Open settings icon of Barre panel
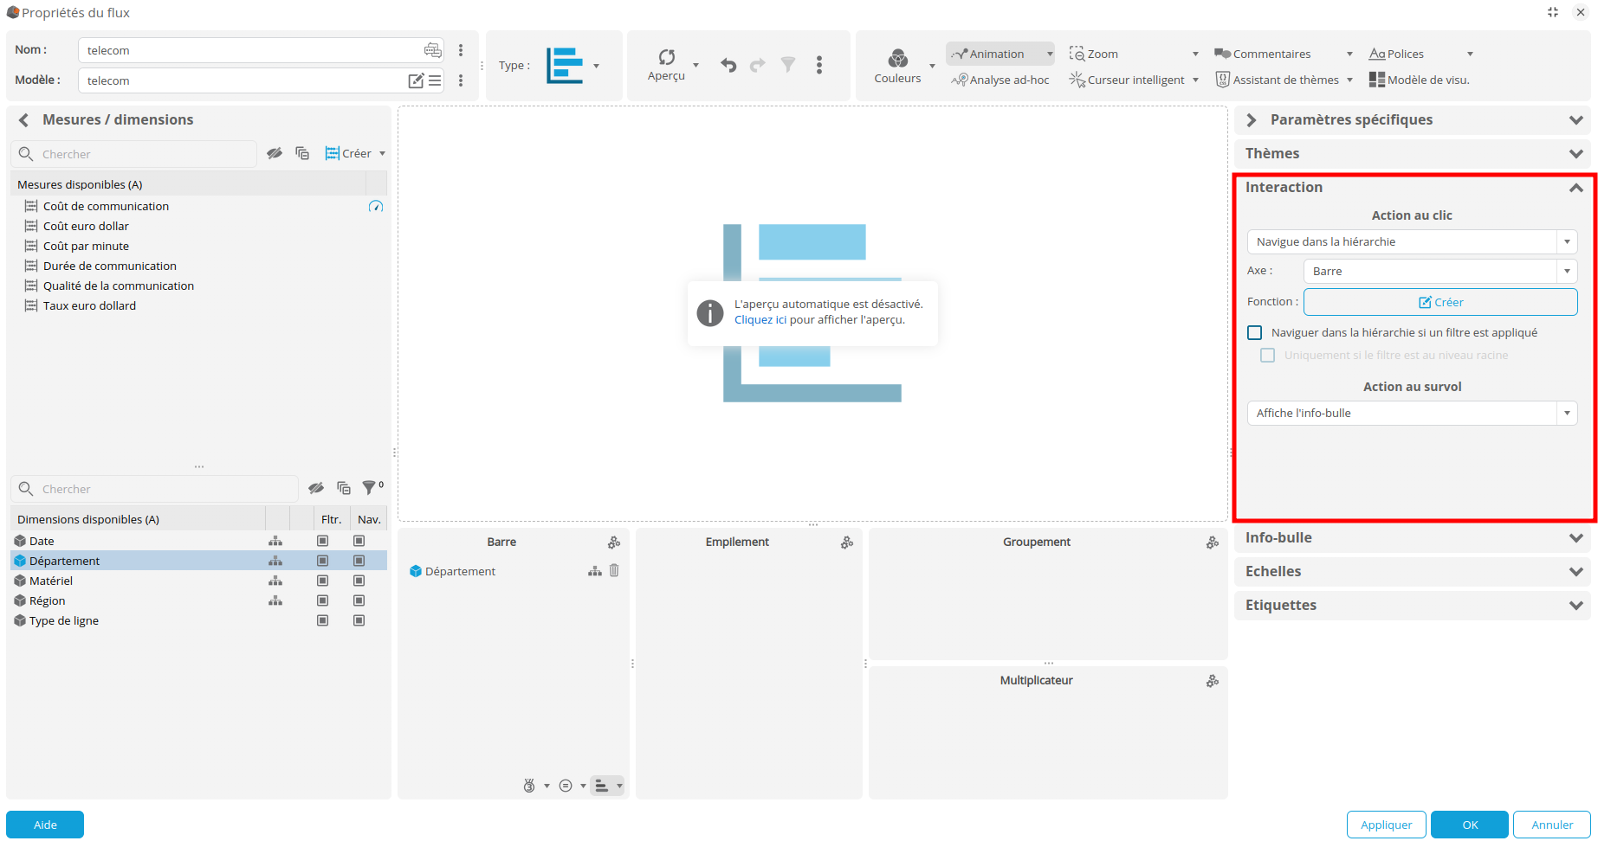This screenshot has width=1598, height=841. [x=614, y=542]
